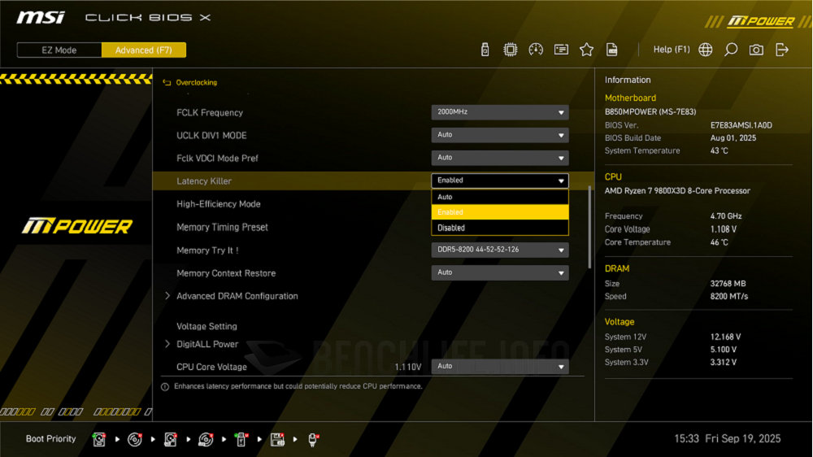Viewport: 813px width, 457px height.
Task: Select the USB optical disc boot device
Action: pos(206,439)
